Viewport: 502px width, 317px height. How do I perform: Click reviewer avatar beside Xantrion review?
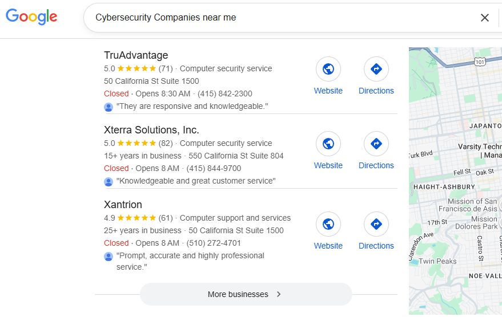coord(109,256)
